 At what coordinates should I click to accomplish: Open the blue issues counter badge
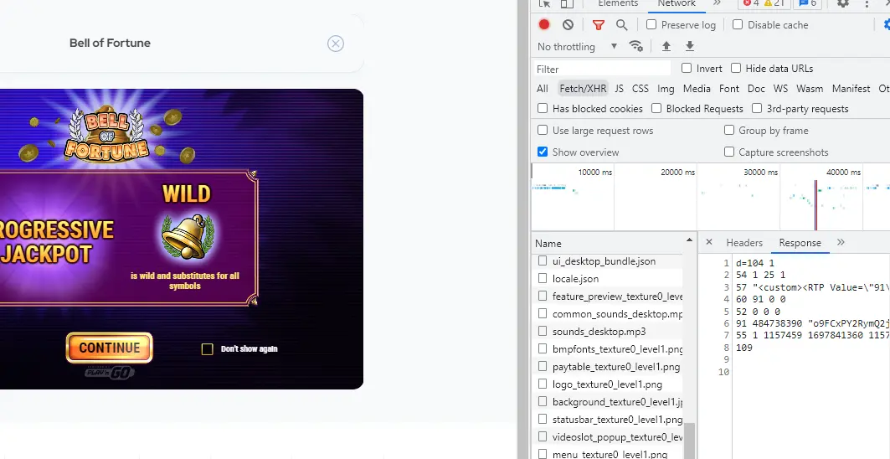coord(807,3)
